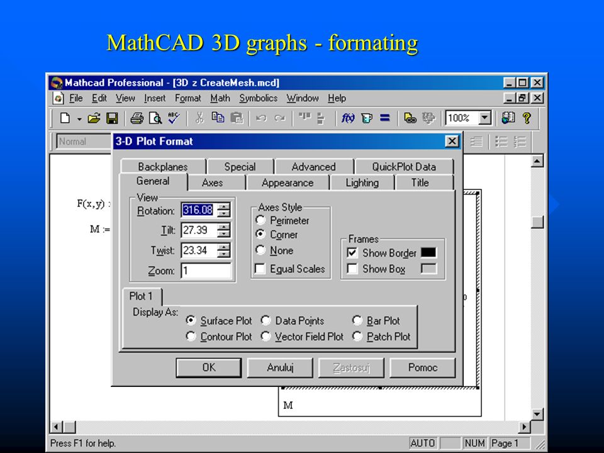Select the Corner axes style
The image size is (604, 453).
[x=260, y=234]
